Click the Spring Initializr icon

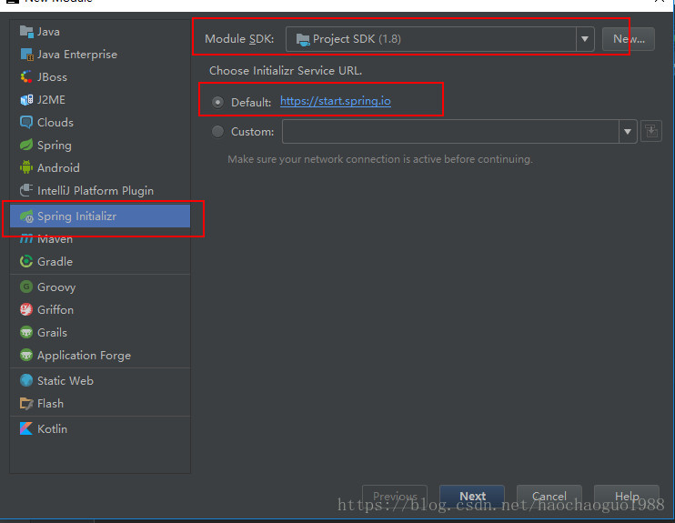26,216
